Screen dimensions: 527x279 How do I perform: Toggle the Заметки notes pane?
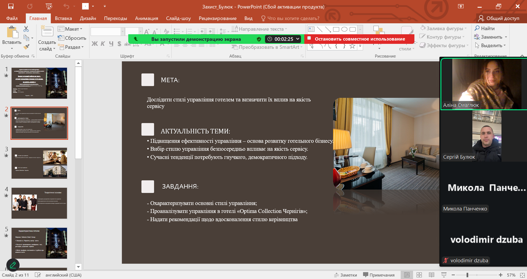point(345,275)
